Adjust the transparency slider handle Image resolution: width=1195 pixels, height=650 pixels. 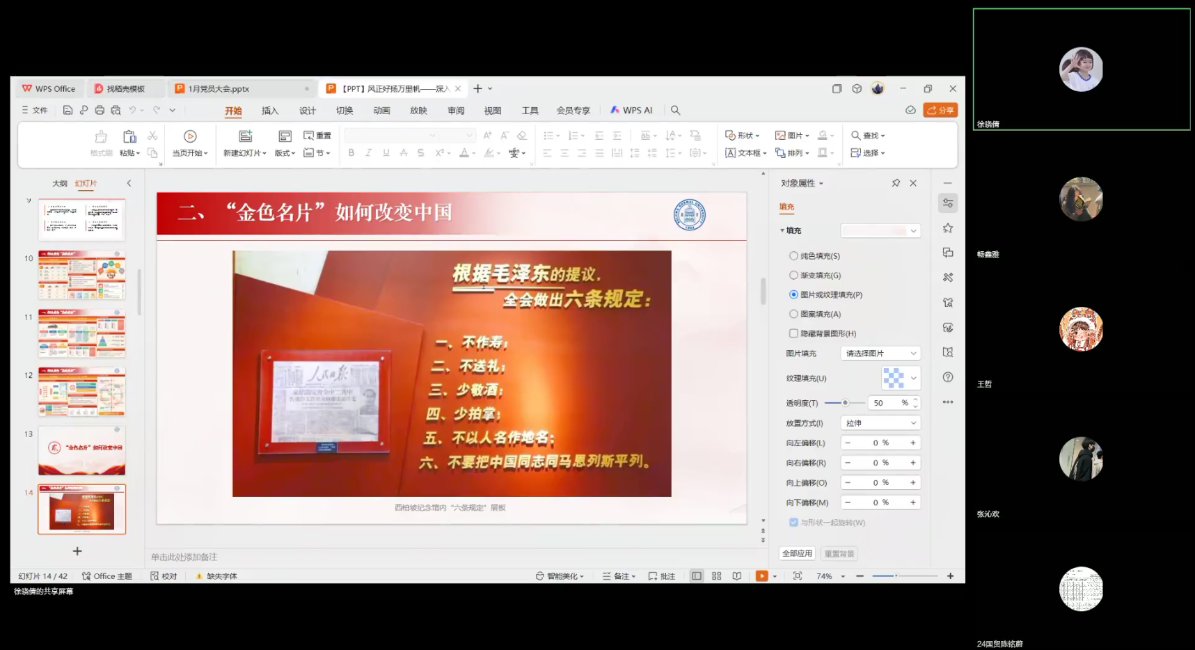pos(845,403)
